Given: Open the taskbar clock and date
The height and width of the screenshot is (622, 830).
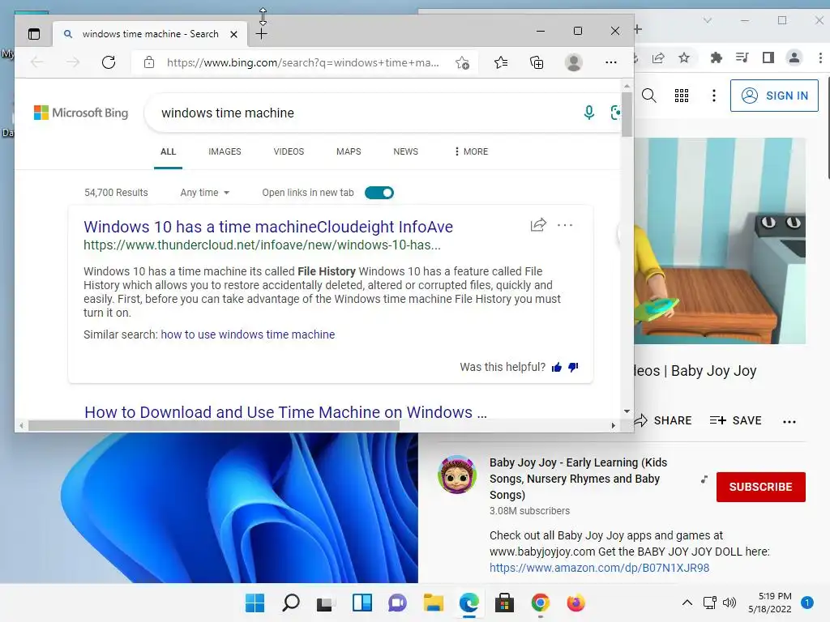Looking at the screenshot, I should pyautogui.click(x=770, y=603).
